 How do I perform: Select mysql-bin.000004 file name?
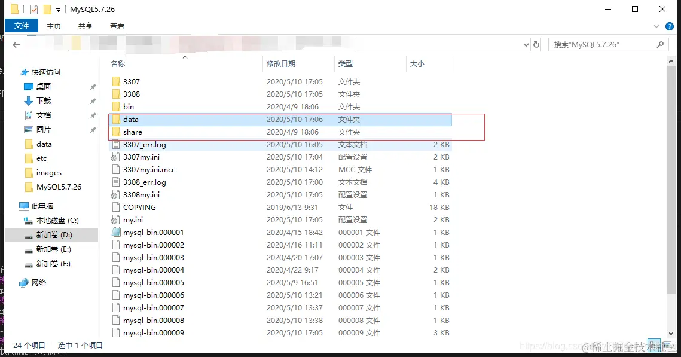point(153,270)
